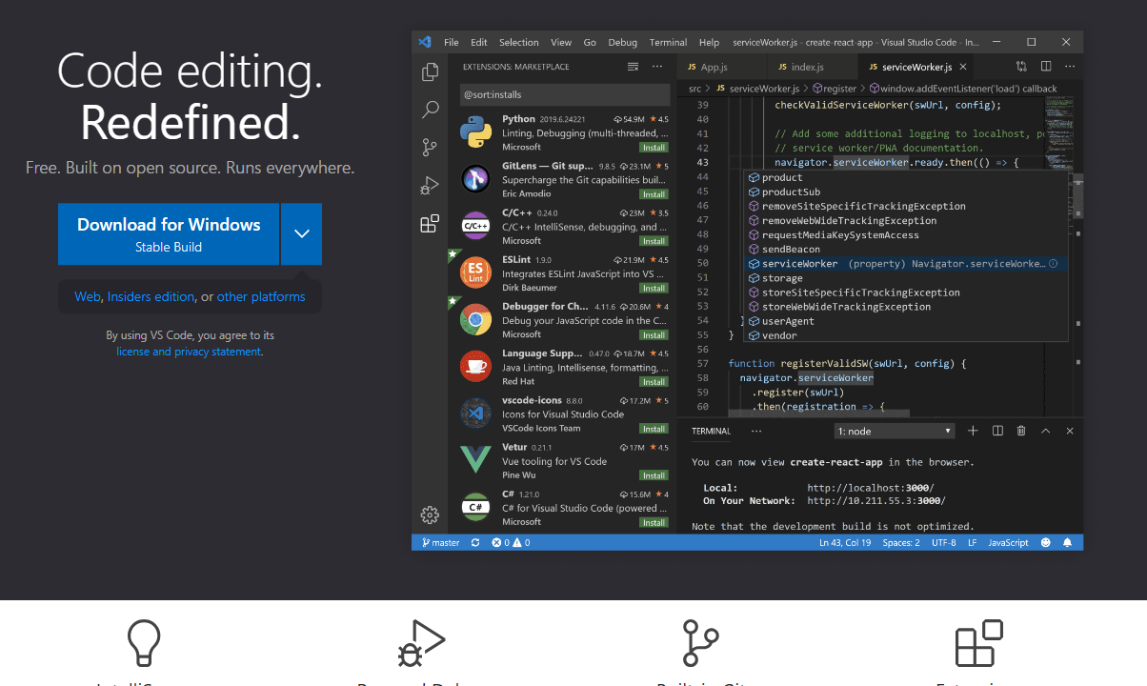The image size is (1147, 686).
Task: Click 'master' branch in status bar
Action: coord(439,542)
